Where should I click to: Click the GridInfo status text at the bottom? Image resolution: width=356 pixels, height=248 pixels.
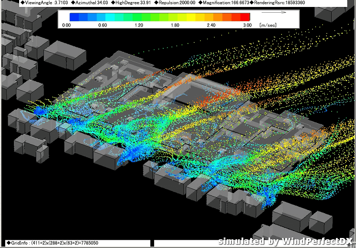[60, 243]
